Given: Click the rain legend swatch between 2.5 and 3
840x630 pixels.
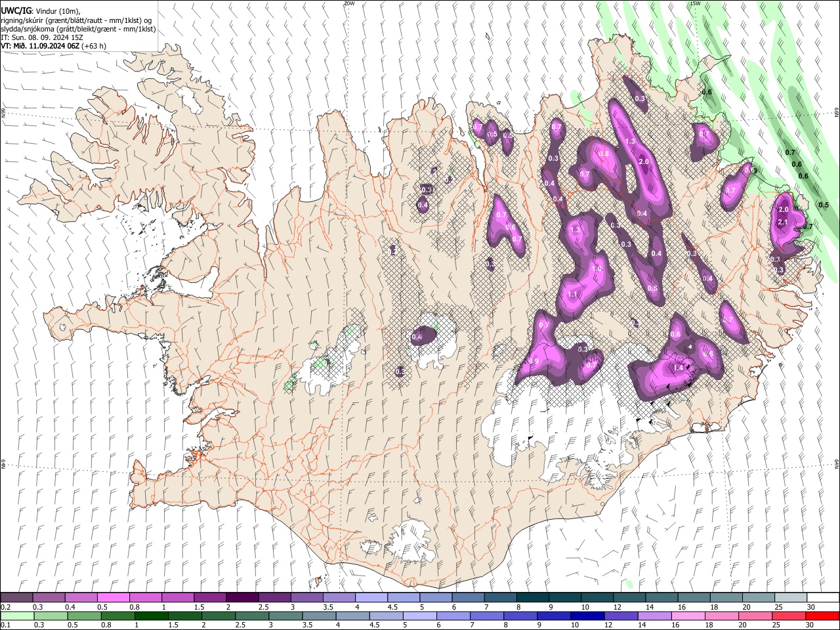Looking at the screenshot, I should click(x=253, y=616).
